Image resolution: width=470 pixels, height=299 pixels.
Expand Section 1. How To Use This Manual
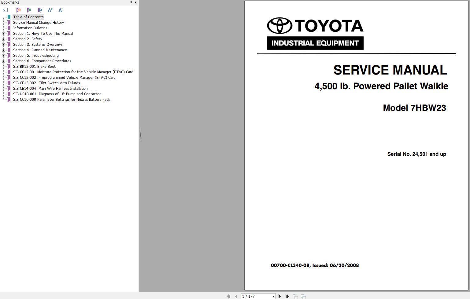3,34
